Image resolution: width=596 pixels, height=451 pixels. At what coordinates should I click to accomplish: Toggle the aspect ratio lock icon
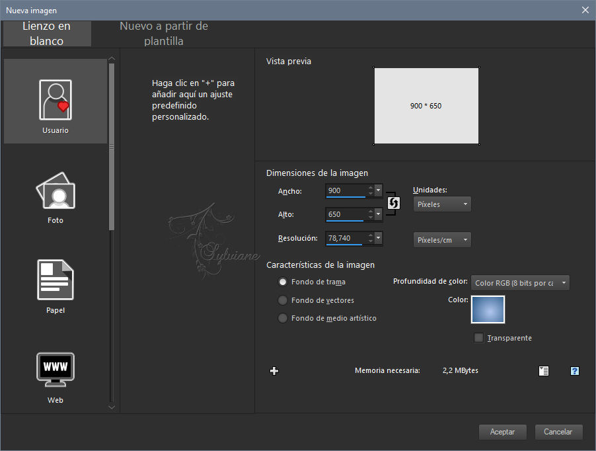tap(393, 203)
